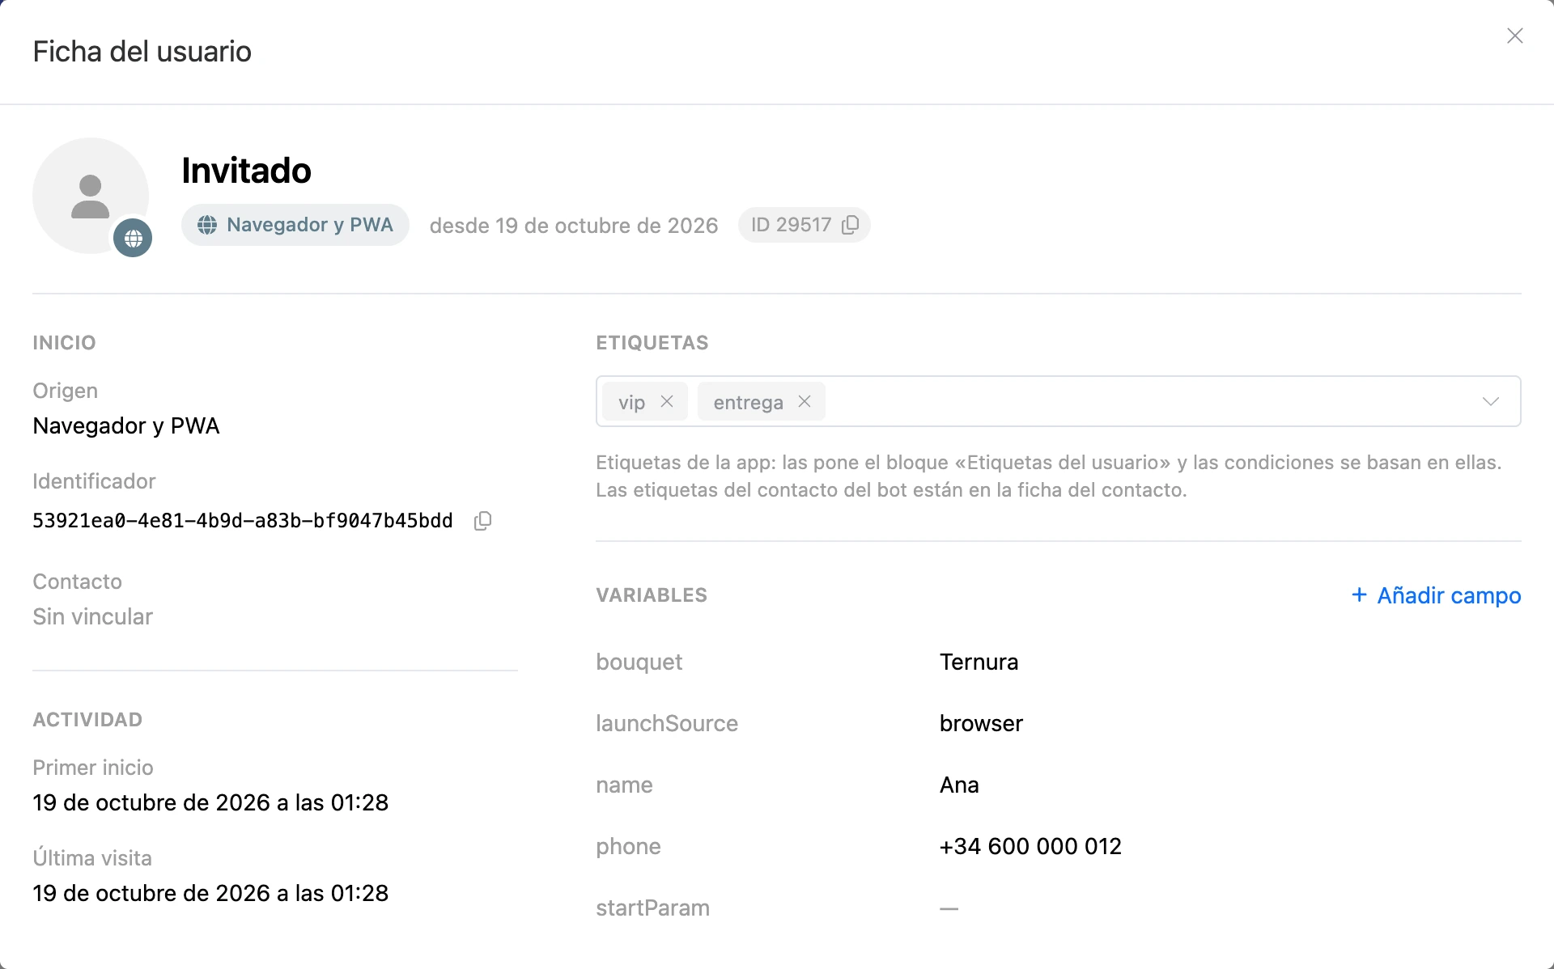The image size is (1554, 969).
Task: Click the phone variable label
Action: [x=628, y=846]
